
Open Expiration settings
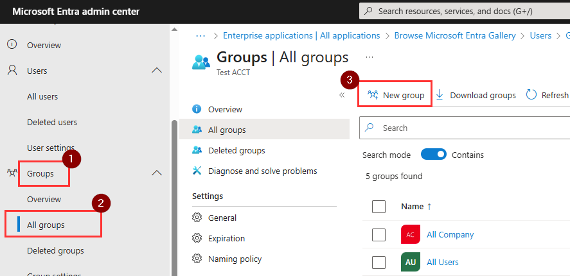[x=226, y=238]
